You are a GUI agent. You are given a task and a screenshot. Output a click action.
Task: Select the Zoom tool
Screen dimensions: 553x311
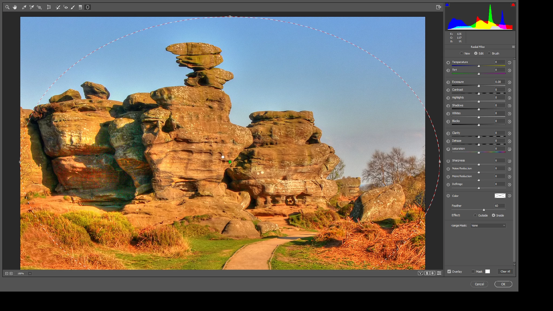point(7,7)
